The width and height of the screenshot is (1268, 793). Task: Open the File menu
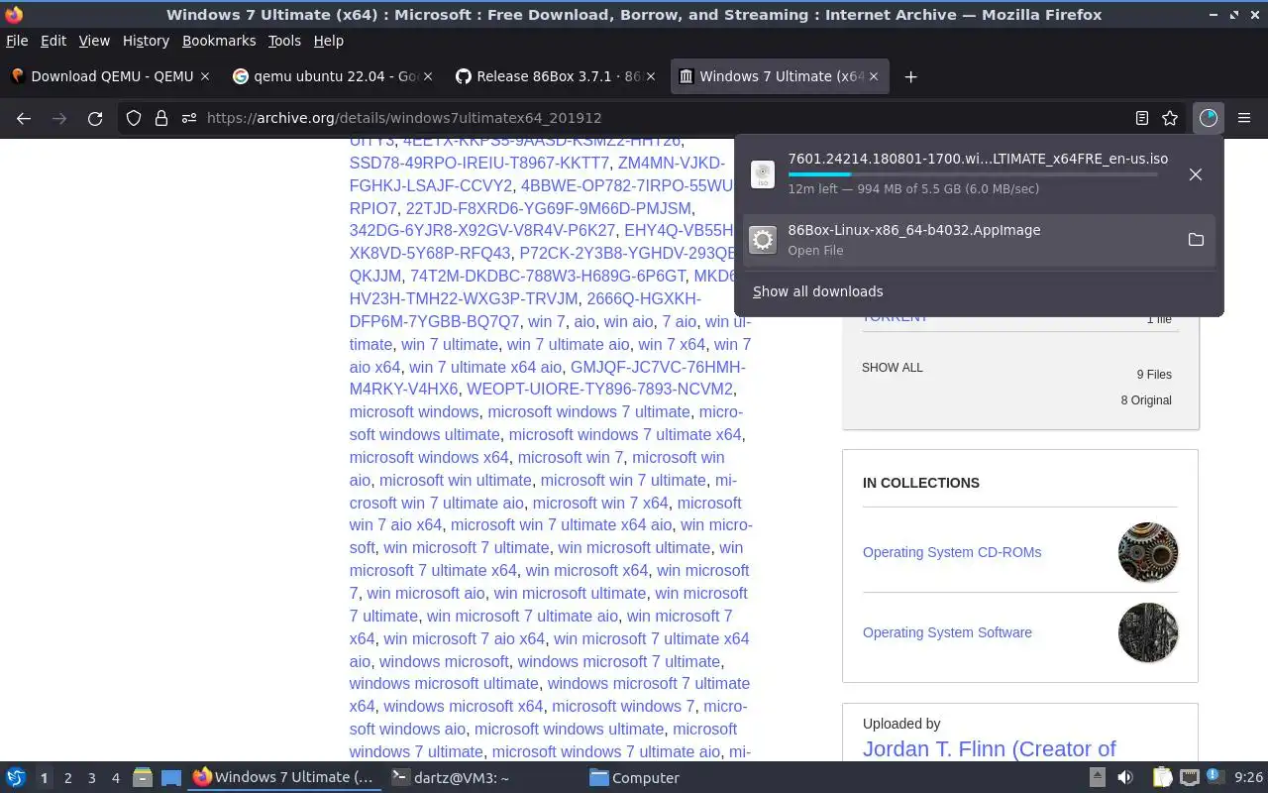tap(17, 41)
